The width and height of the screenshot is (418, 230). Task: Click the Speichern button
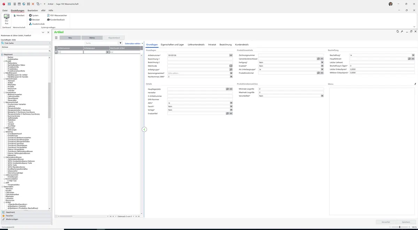[x=406, y=222]
